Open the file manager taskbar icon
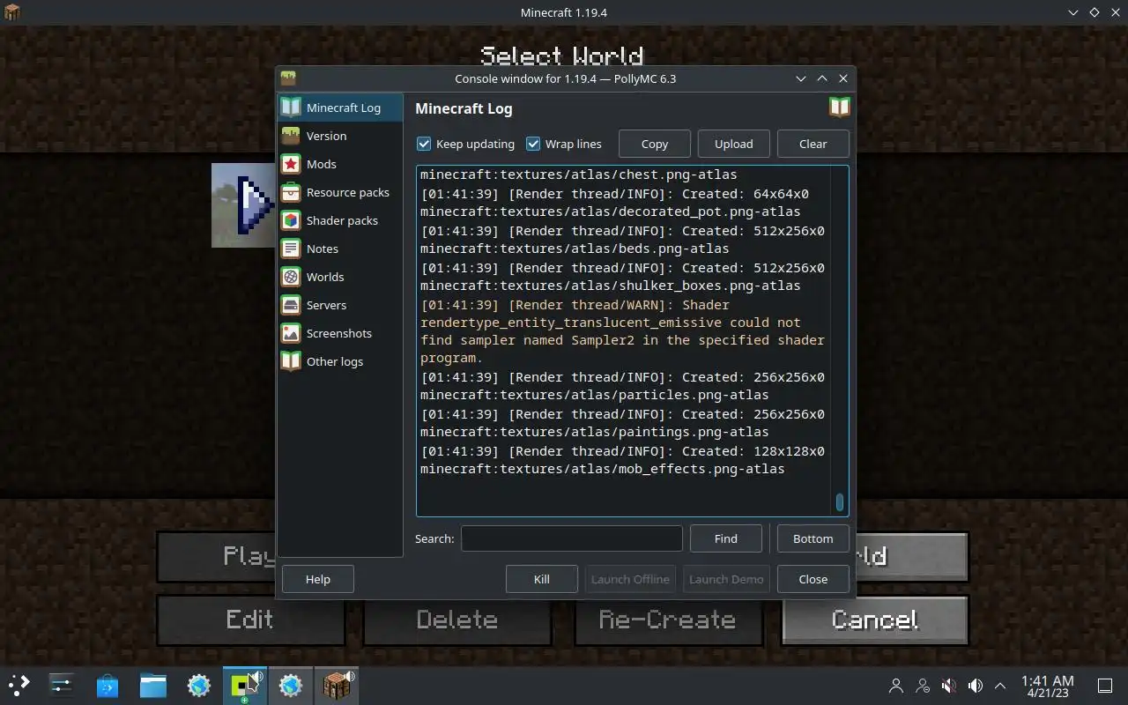 point(153,685)
